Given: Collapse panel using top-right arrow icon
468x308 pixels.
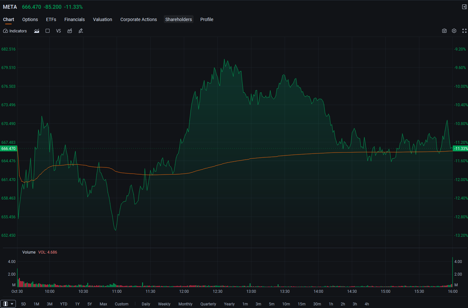Looking at the screenshot, I should [x=464, y=7].
